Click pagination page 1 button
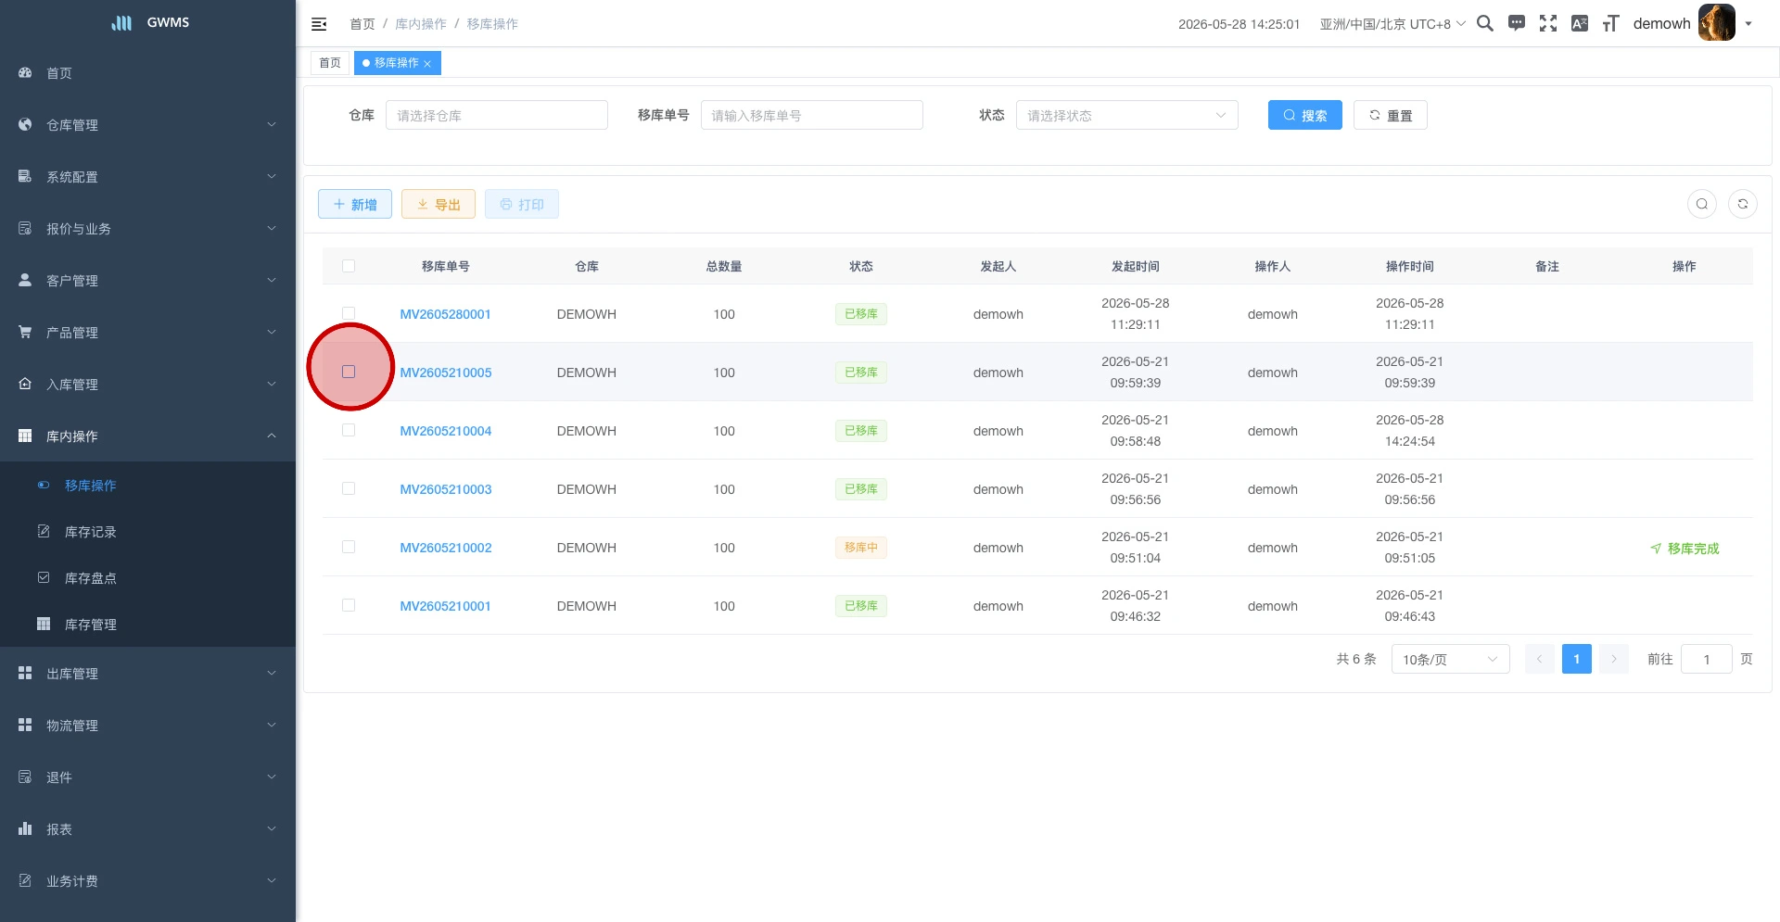Image resolution: width=1780 pixels, height=922 pixels. tap(1577, 659)
